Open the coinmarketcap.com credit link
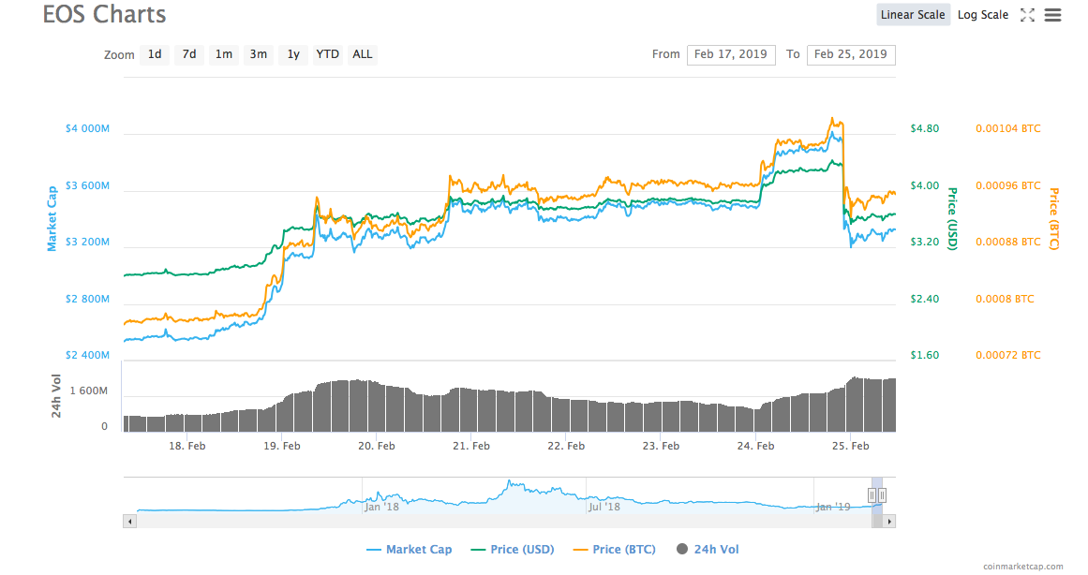Screen dimensions: 1088x575 click(1023, 567)
